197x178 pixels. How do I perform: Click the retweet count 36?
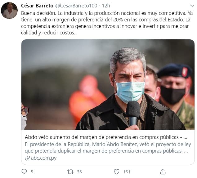79,172
